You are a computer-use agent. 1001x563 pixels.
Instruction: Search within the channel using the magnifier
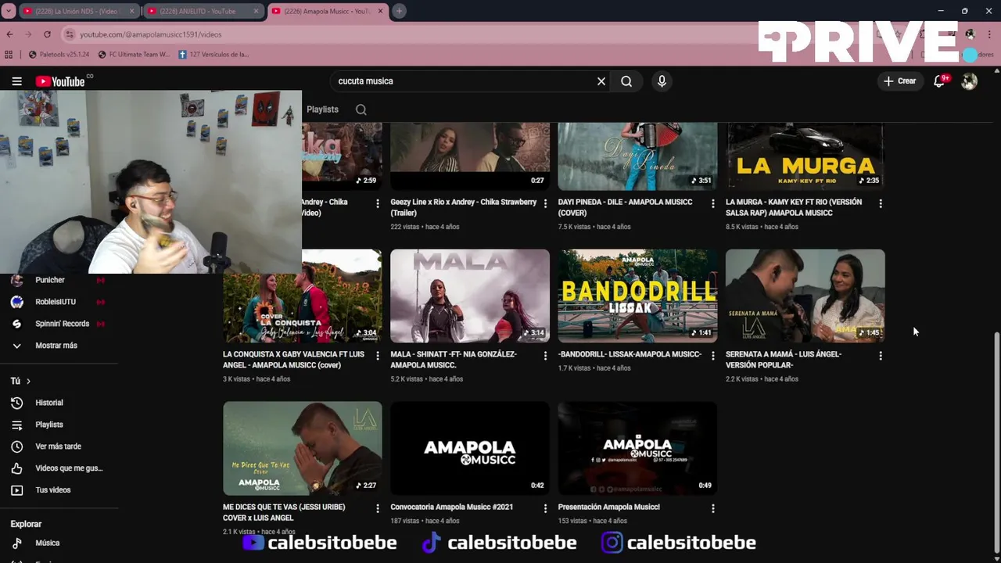(361, 109)
